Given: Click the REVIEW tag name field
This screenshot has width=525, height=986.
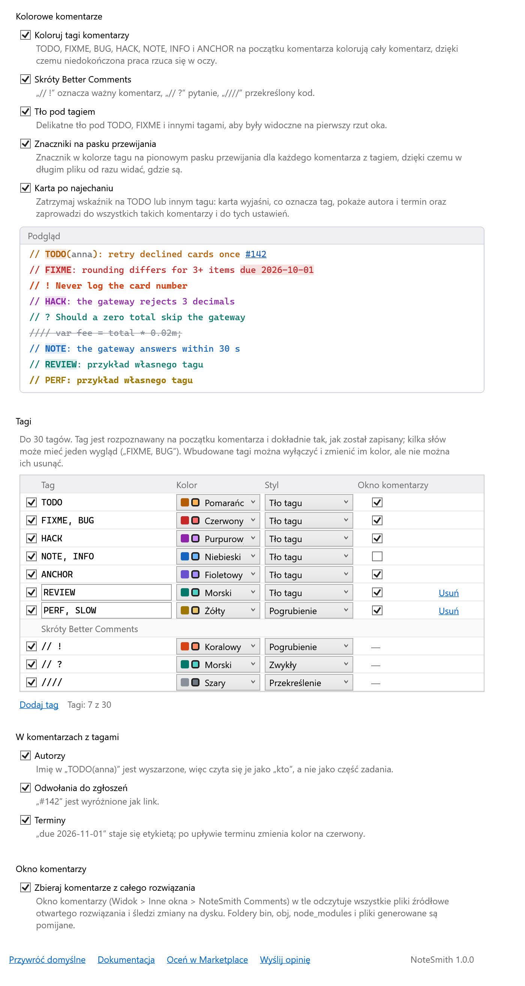Looking at the screenshot, I should pos(106,592).
